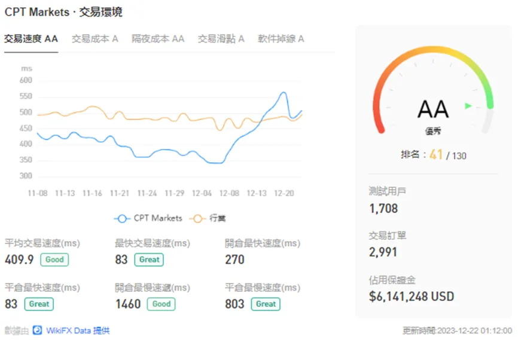Click the 測試用戶 value 1,708
Screen dimensions: 518x341
pos(383,209)
